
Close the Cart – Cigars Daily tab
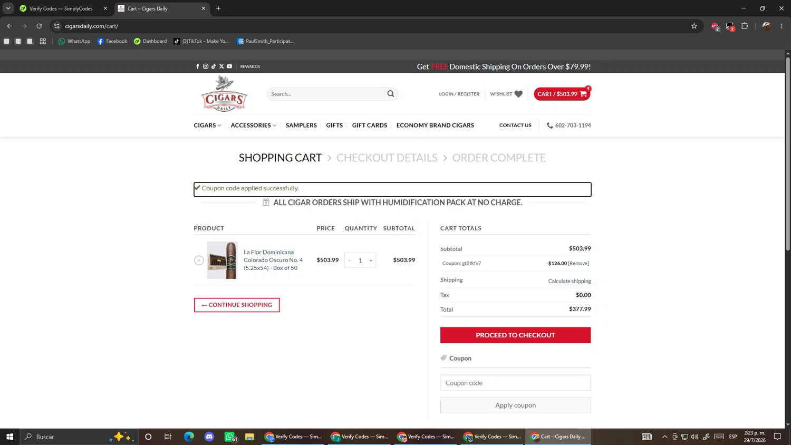[x=204, y=8]
